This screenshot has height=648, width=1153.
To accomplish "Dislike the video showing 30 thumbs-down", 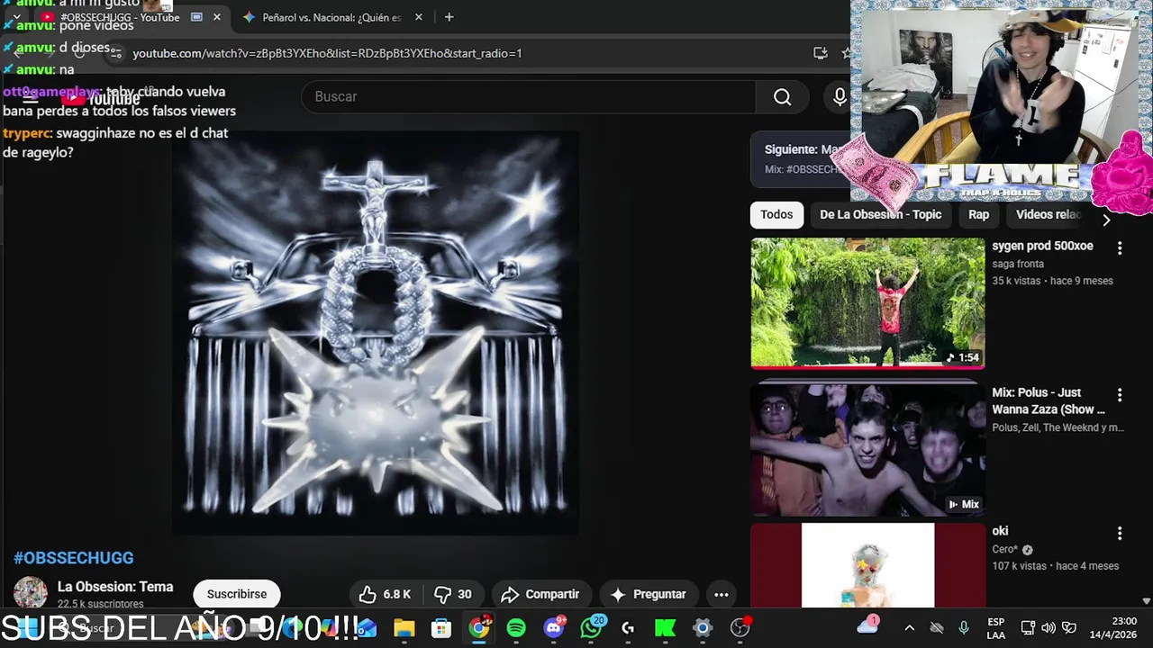I will click(453, 594).
